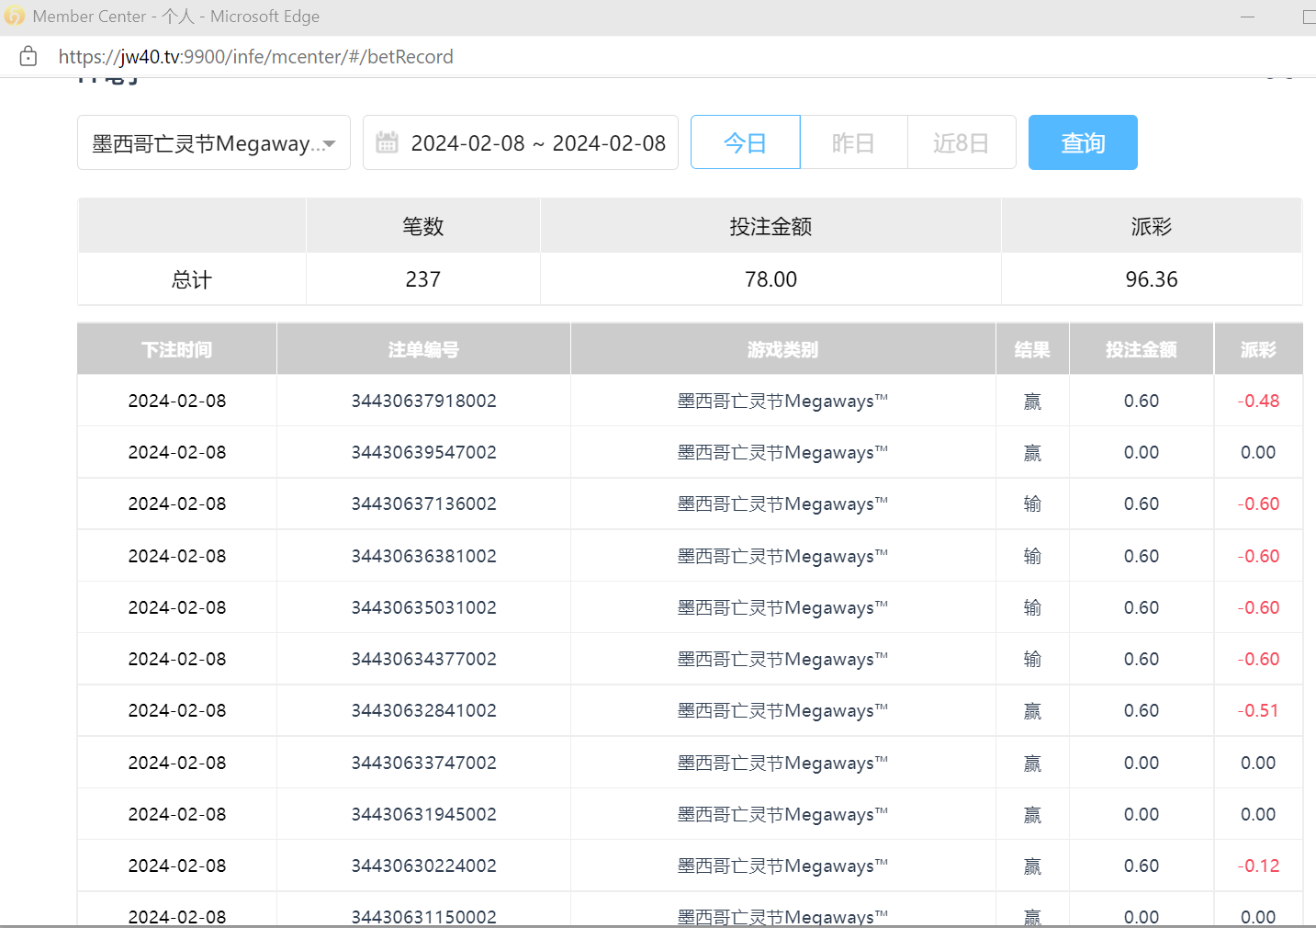Click the date cell of order 34430636381002
This screenshot has height=928, width=1316.
(177, 556)
